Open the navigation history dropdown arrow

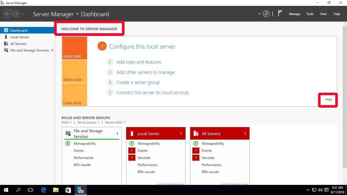(22, 14)
